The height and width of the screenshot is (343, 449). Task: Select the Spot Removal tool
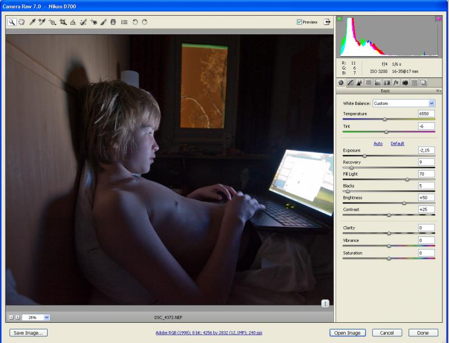(x=83, y=22)
